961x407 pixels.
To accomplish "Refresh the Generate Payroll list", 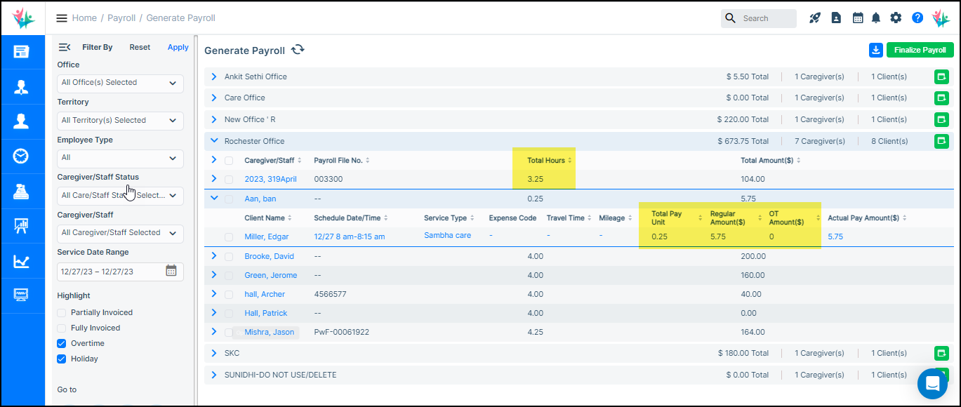I will tap(298, 50).
